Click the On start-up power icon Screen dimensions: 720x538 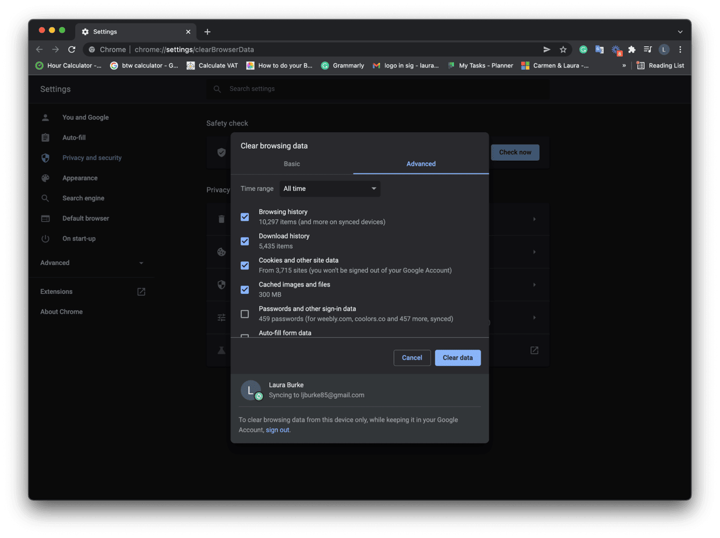(x=45, y=238)
